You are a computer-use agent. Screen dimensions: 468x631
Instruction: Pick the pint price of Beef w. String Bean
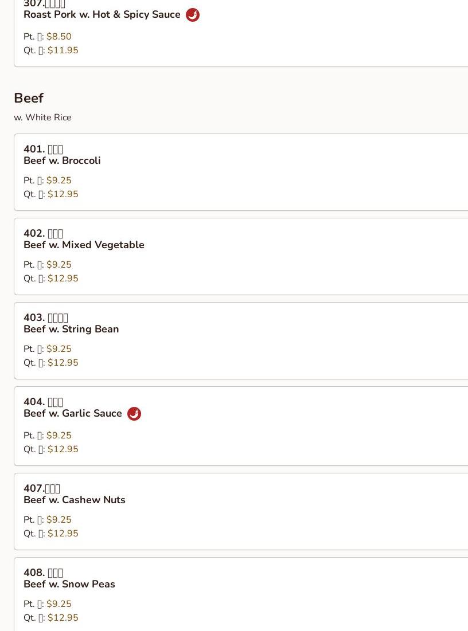[x=59, y=349]
